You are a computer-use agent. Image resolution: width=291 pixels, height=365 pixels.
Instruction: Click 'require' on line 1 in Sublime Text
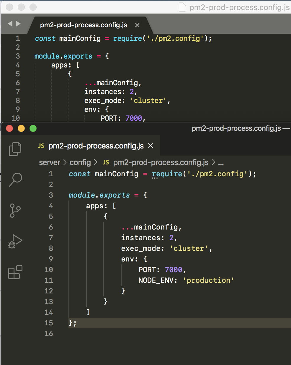(127, 38)
